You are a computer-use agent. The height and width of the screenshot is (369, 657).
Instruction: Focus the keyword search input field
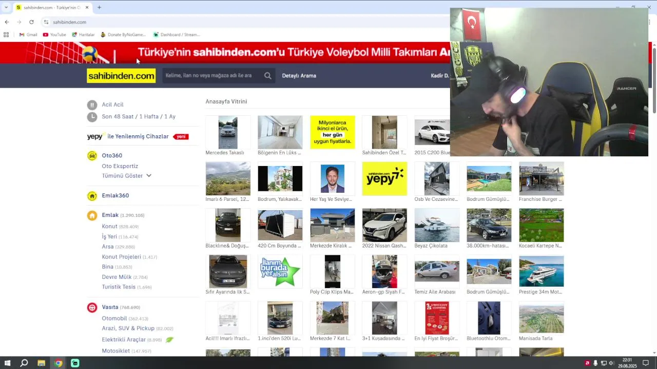(x=212, y=76)
